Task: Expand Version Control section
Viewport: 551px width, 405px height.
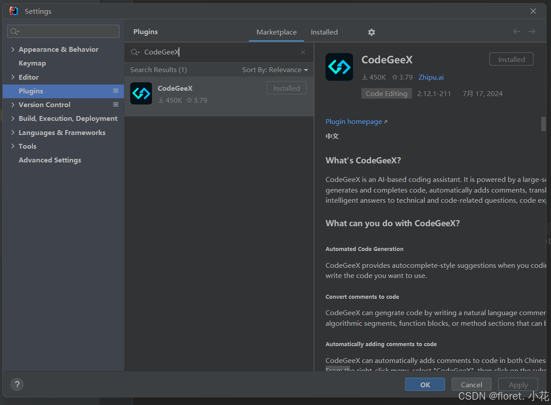Action: (x=13, y=104)
